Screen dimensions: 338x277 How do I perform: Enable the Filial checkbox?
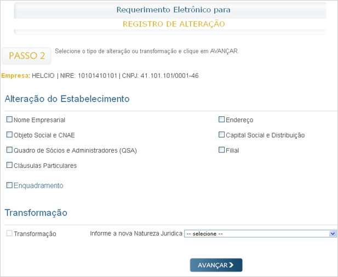tap(222, 150)
